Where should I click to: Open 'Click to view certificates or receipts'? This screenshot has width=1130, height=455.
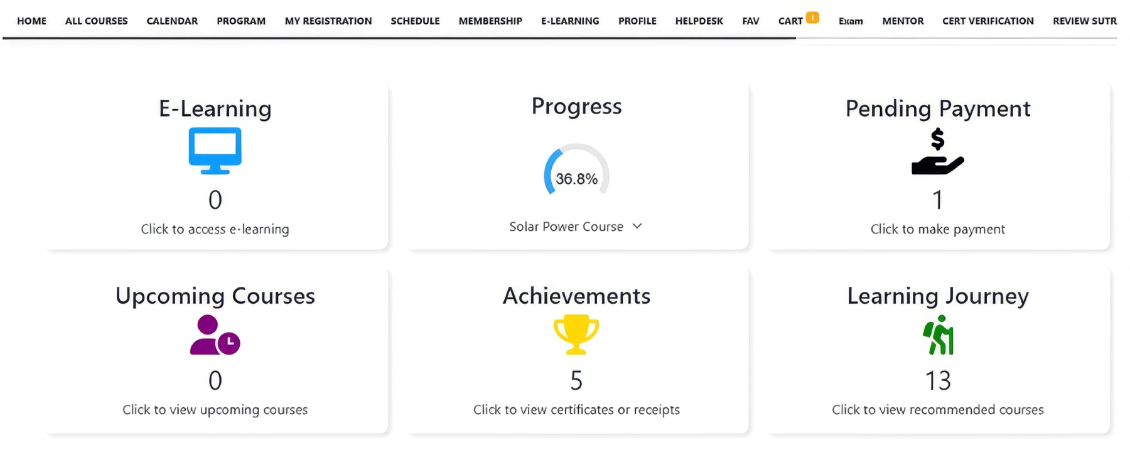coord(576,410)
